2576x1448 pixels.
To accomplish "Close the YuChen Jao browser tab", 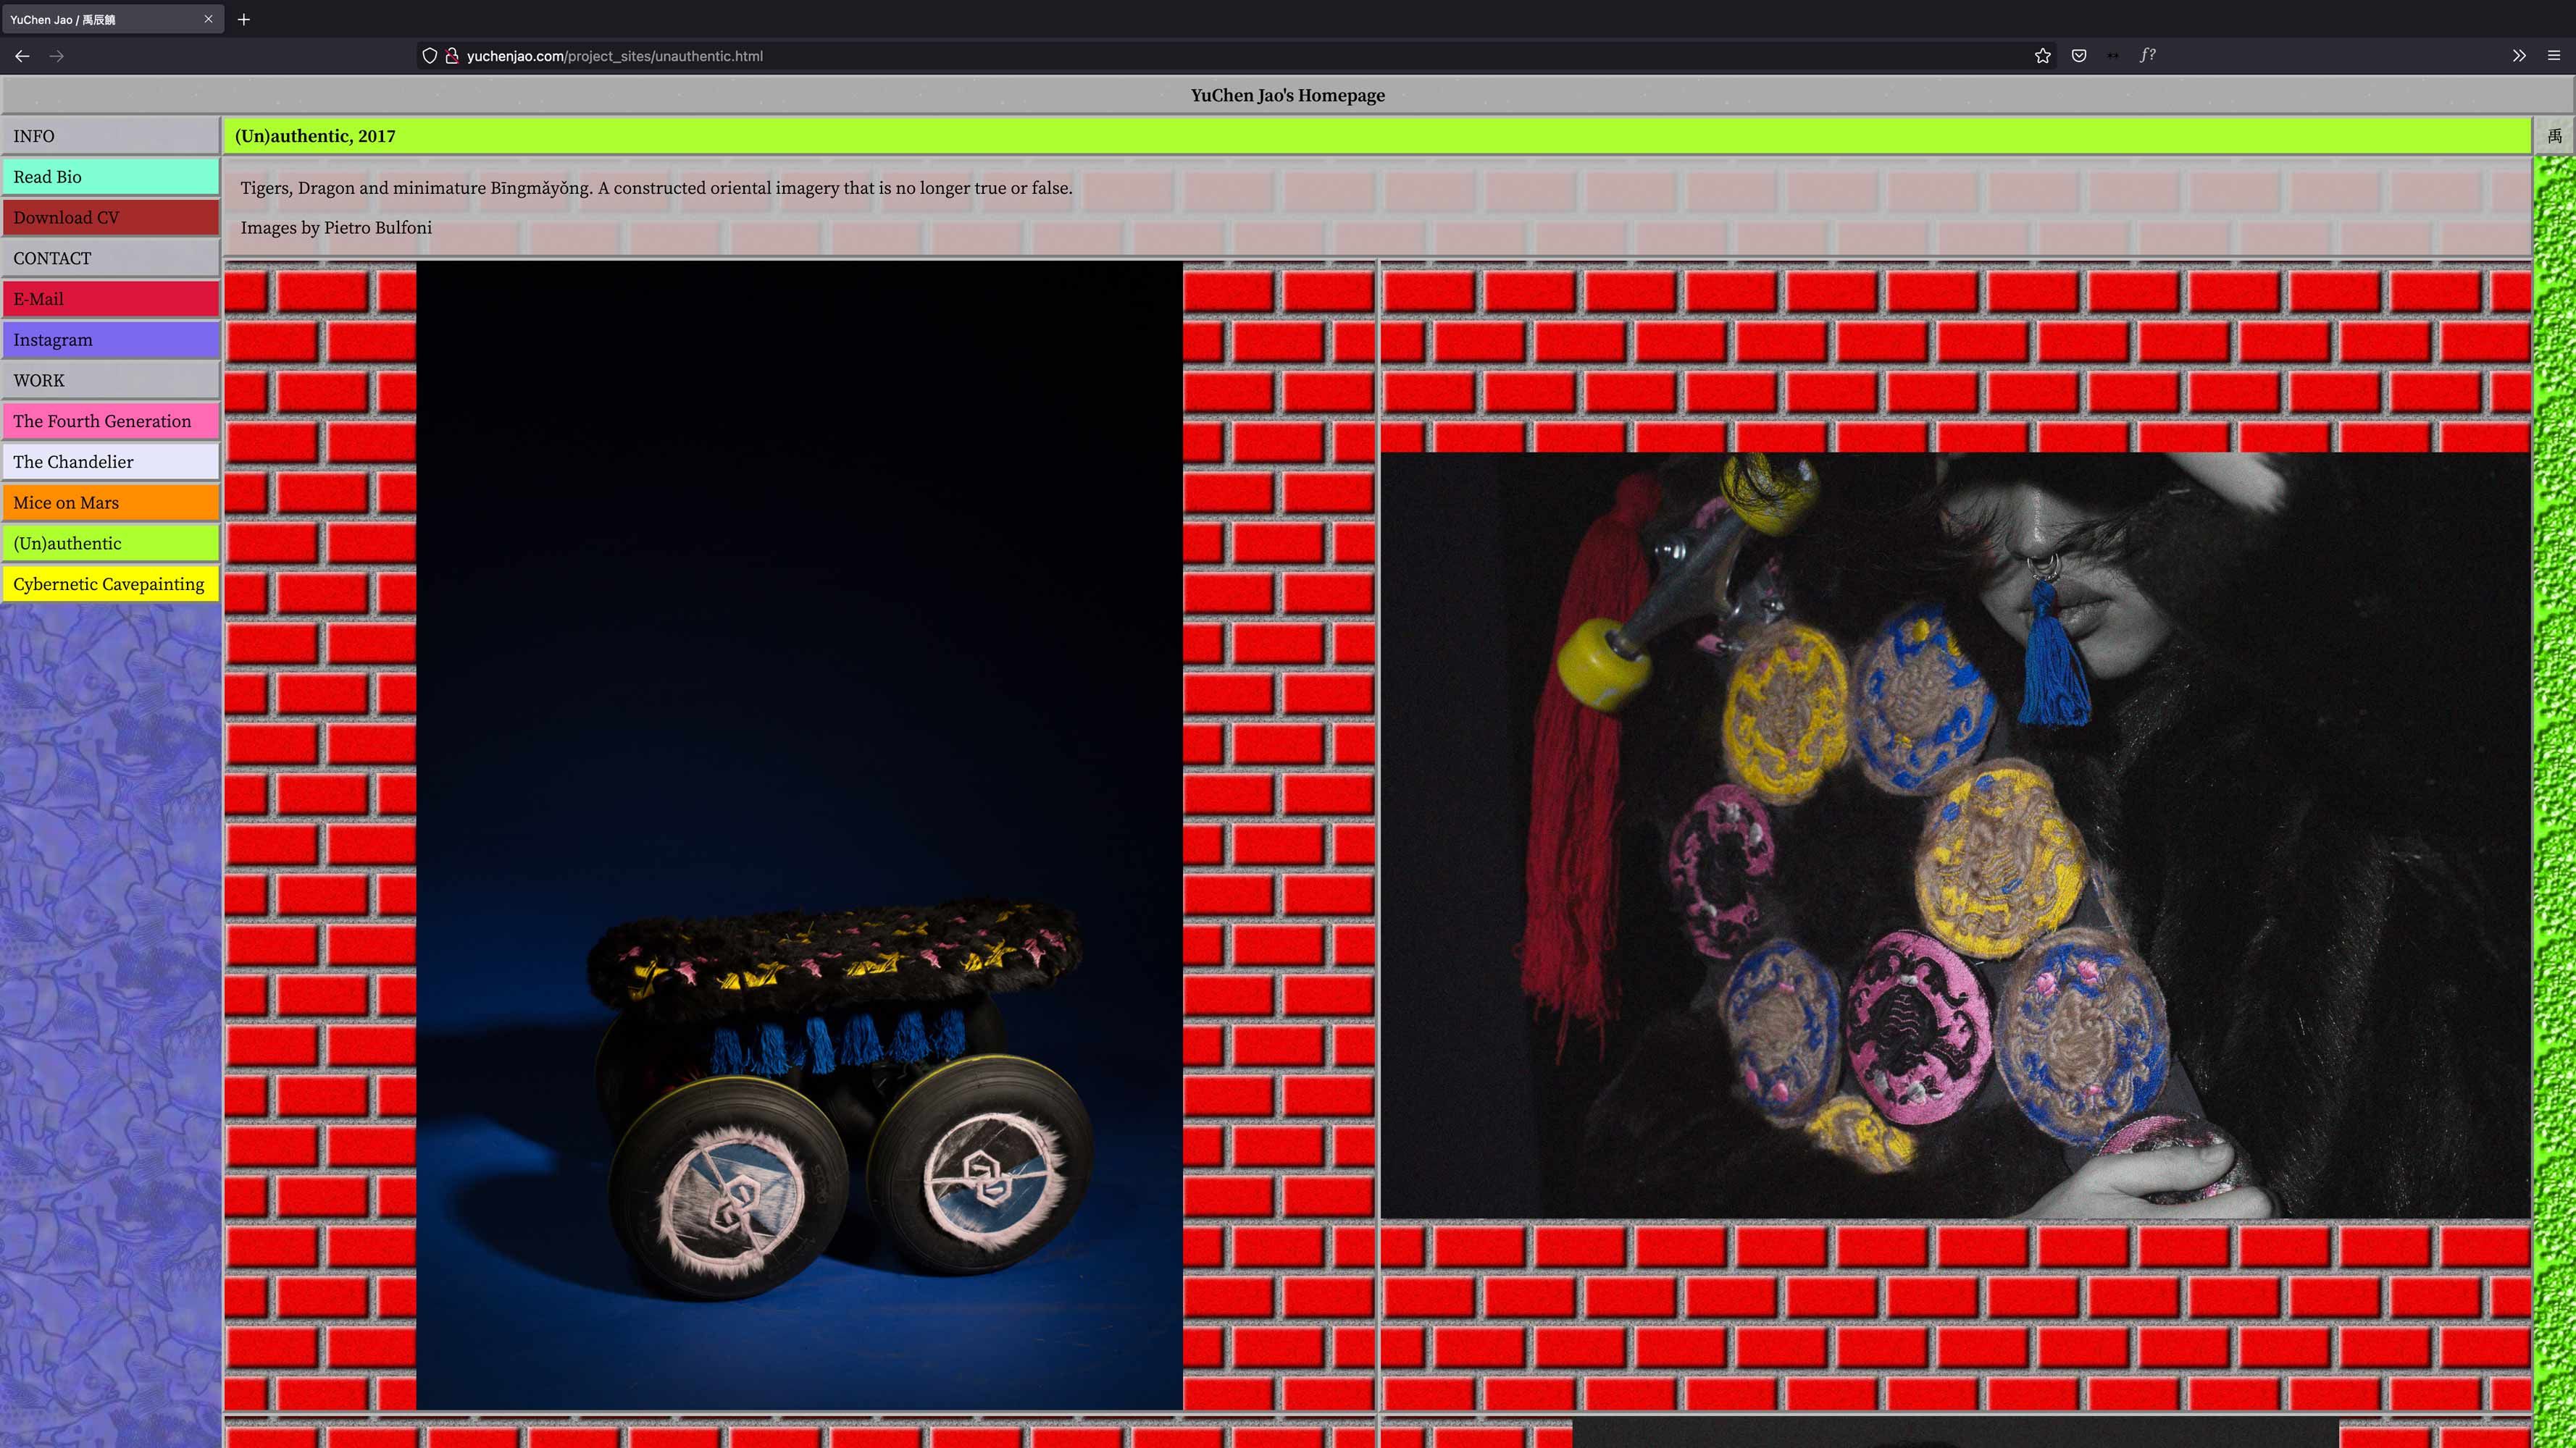I will [208, 19].
